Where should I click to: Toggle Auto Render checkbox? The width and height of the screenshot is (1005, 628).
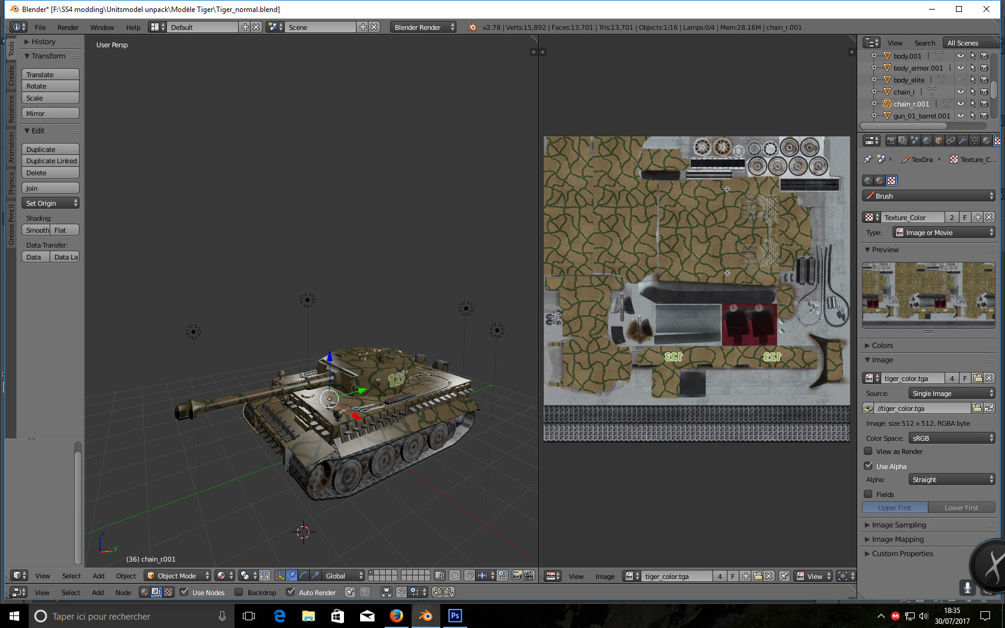[291, 592]
